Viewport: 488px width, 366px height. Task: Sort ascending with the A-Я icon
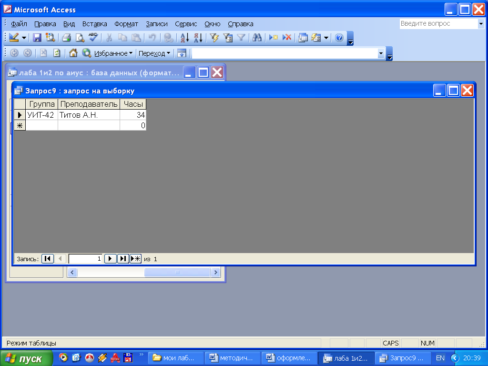click(184, 38)
